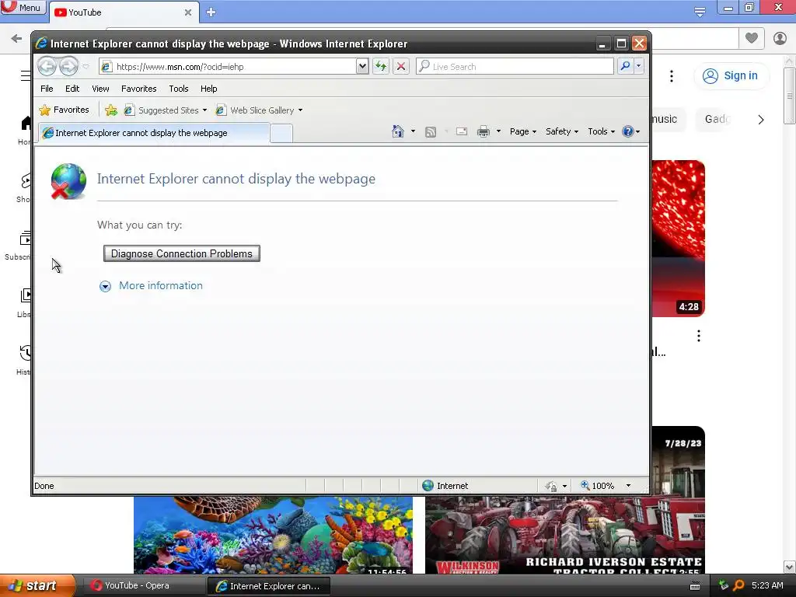Open the Help menu
796x597 pixels.
click(x=208, y=89)
